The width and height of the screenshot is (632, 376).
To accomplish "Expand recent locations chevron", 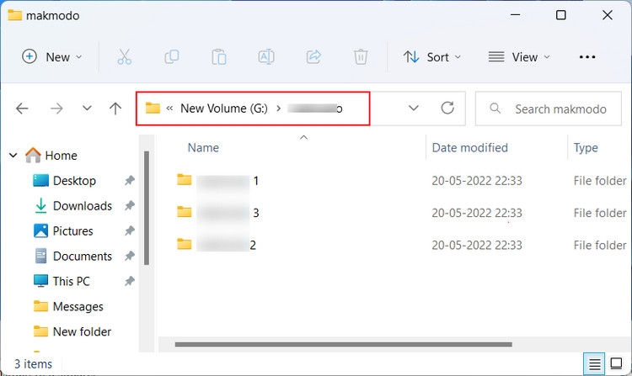I will pyautogui.click(x=87, y=109).
